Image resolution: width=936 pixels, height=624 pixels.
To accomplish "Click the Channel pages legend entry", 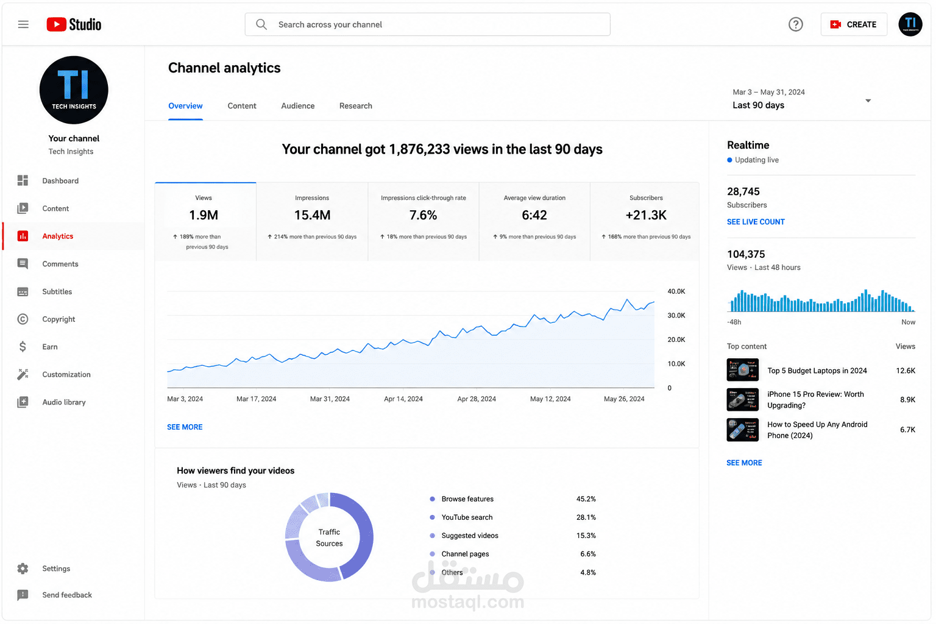I will point(465,554).
